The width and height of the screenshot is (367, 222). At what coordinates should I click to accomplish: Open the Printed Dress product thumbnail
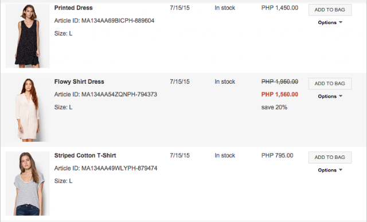click(x=28, y=36)
